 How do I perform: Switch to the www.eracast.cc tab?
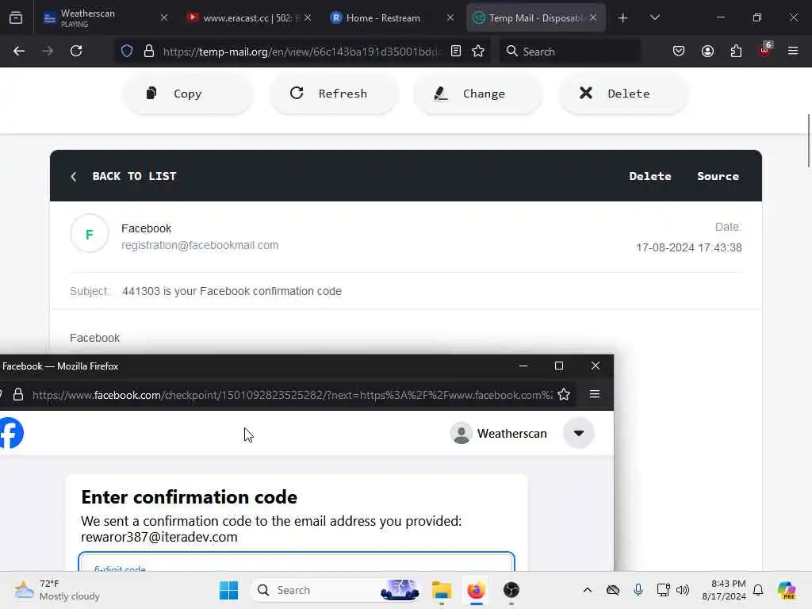point(249,18)
